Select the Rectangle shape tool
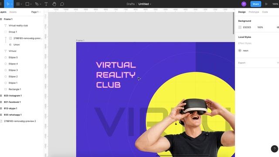Screen dimensions: 279x157 [27, 4]
